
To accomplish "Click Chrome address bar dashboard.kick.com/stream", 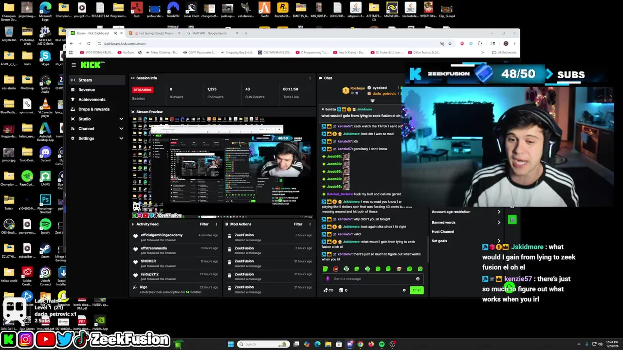I will click(124, 43).
